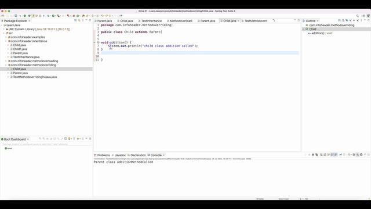371x209 pixels.
Task: Click the Open Perspective icon
Action: point(363,16)
